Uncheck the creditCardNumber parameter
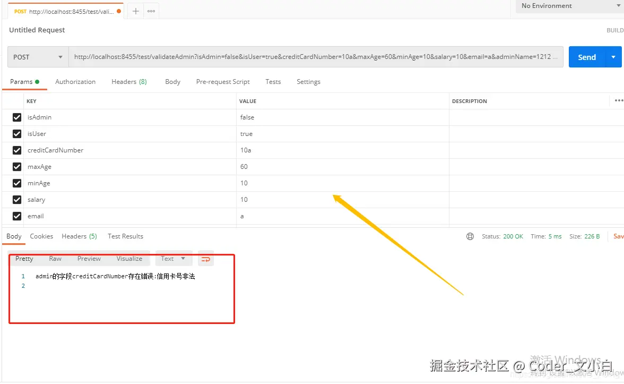624x384 pixels. (x=17, y=150)
